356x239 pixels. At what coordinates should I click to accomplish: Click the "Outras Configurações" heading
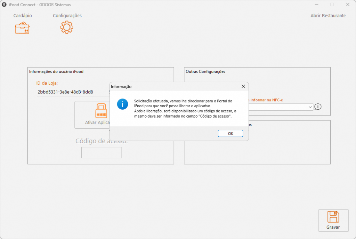click(x=205, y=71)
